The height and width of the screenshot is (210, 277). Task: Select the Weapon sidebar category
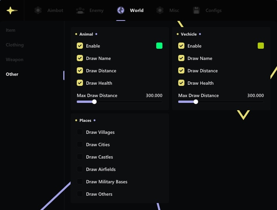pyautogui.click(x=15, y=60)
